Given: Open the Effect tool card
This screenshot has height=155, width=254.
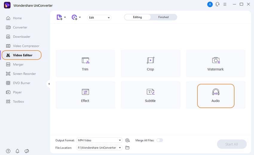Looking at the screenshot, I should click(x=85, y=95).
